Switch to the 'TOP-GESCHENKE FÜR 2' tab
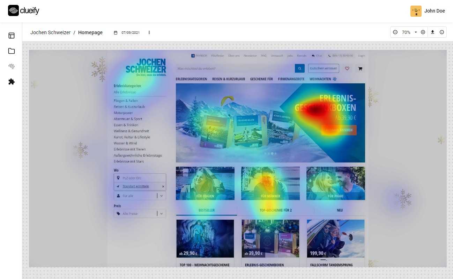Image resolution: width=453 pixels, height=279 pixels. point(275,210)
